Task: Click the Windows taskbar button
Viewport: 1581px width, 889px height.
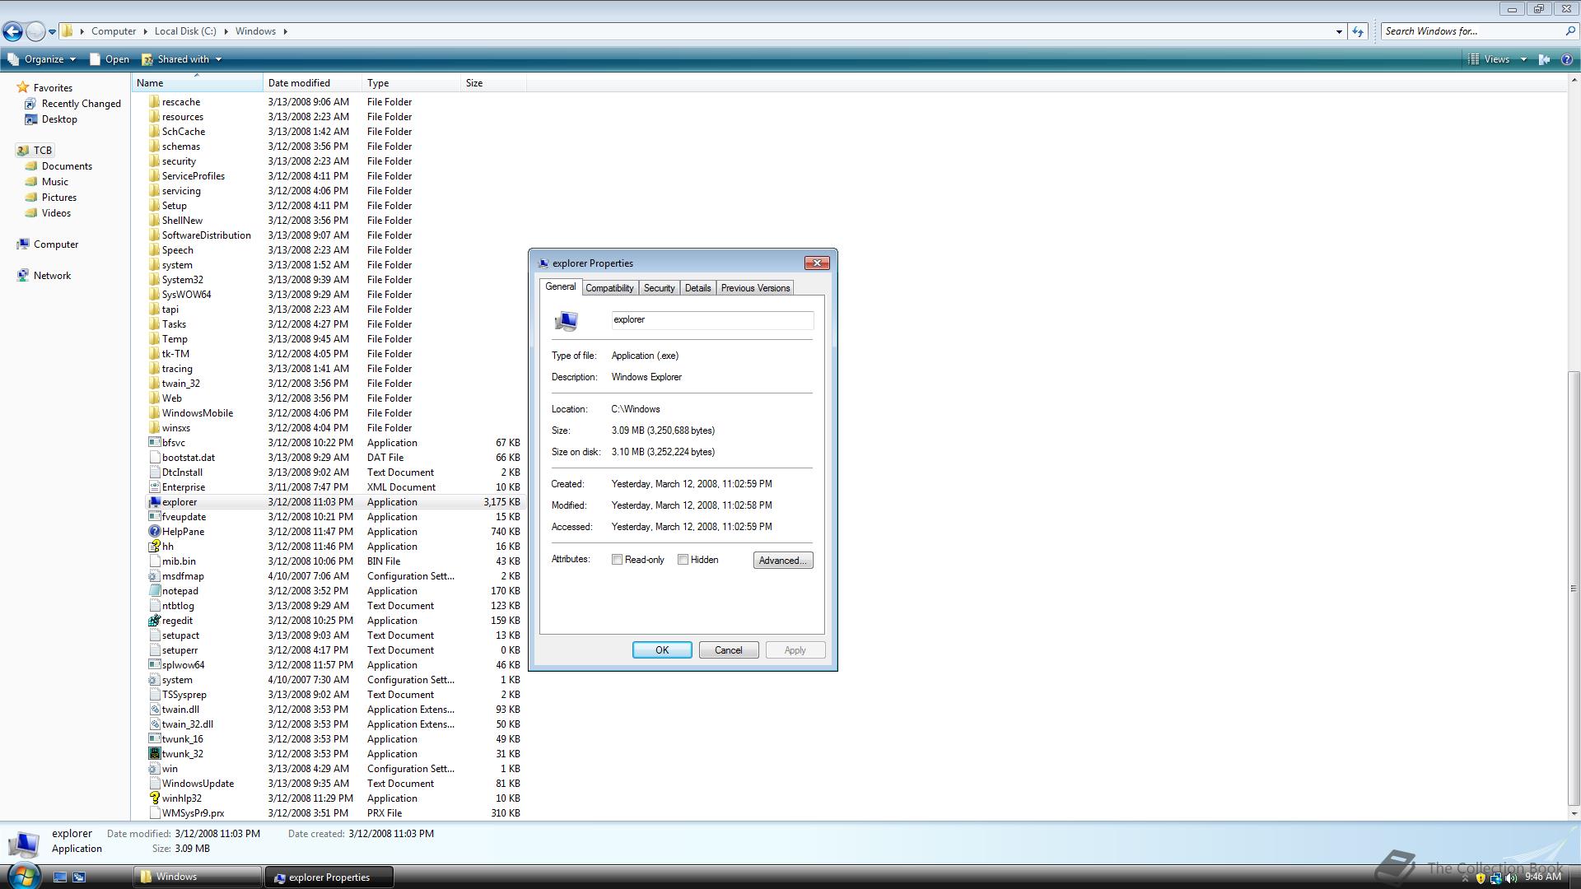Action: click(197, 877)
